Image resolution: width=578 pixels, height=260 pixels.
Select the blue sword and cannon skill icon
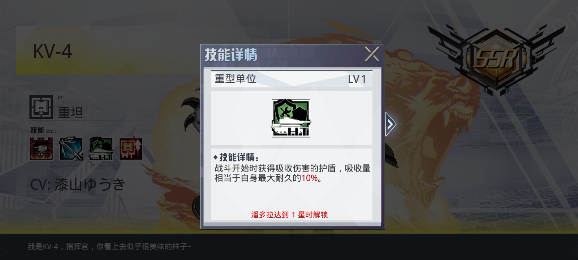pos(71,148)
